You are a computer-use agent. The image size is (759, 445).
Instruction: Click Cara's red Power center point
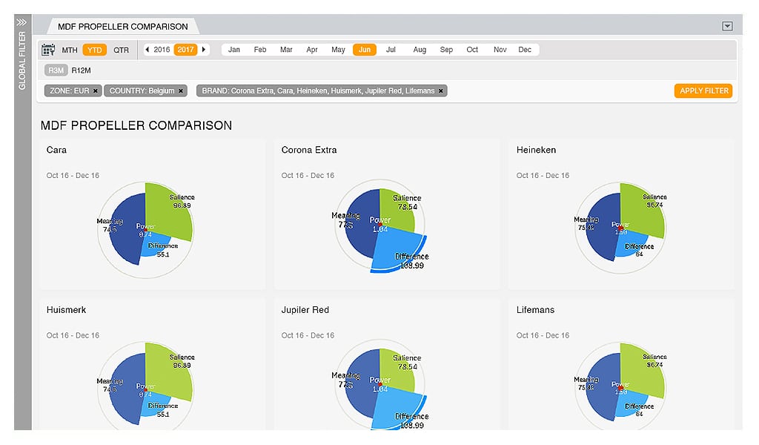pos(145,229)
